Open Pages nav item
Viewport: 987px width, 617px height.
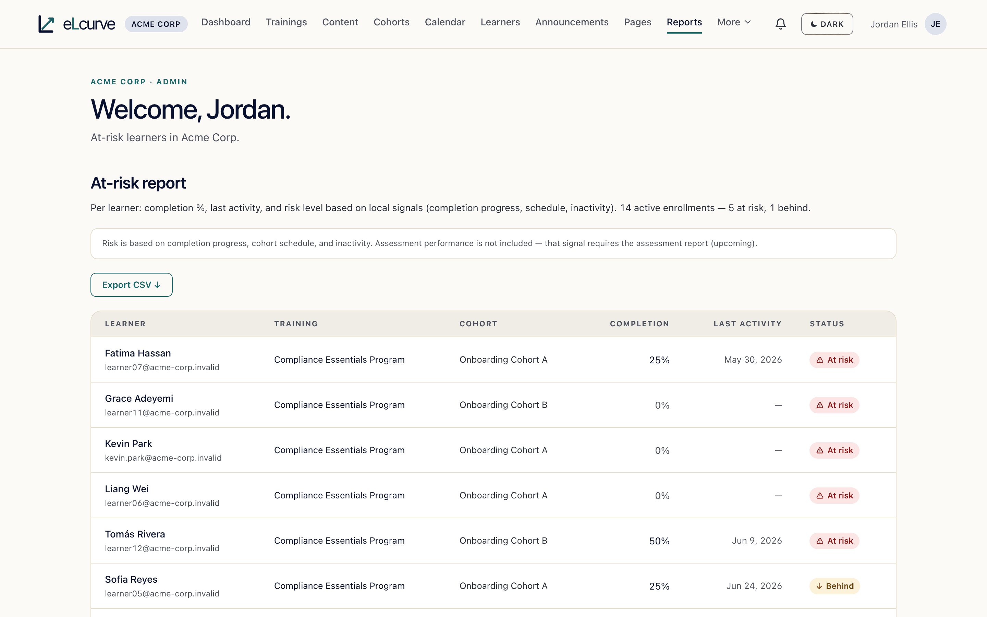click(637, 22)
